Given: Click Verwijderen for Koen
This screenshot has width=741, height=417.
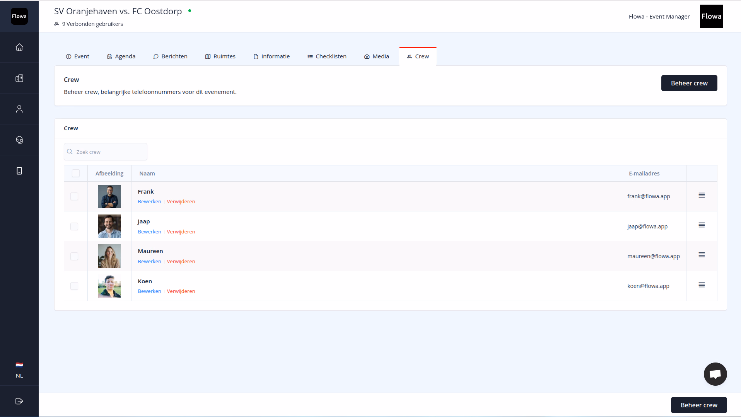Looking at the screenshot, I should 181,291.
